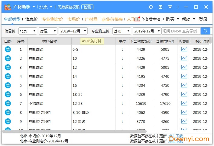Open price history chart for row 1
This screenshot has width=214, height=146.
(184, 50)
